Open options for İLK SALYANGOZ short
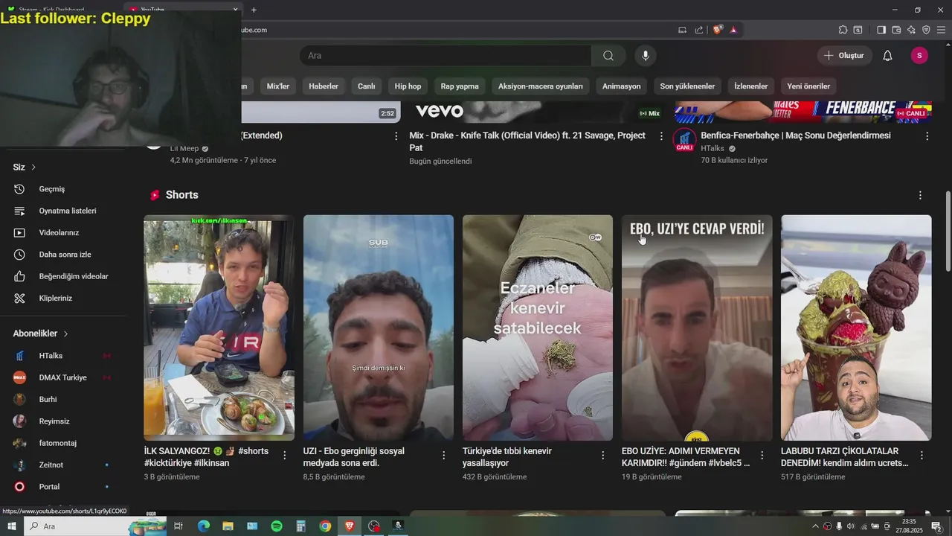 (285, 455)
